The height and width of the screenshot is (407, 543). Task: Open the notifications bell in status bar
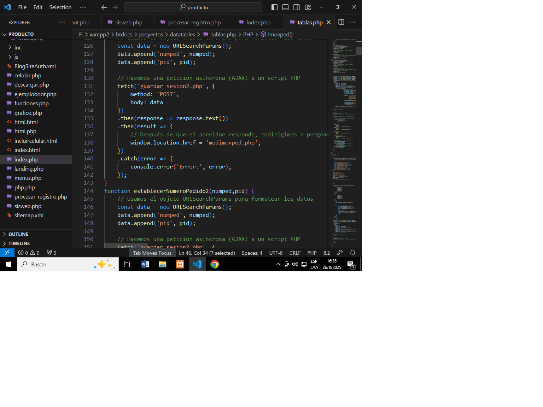point(352,253)
